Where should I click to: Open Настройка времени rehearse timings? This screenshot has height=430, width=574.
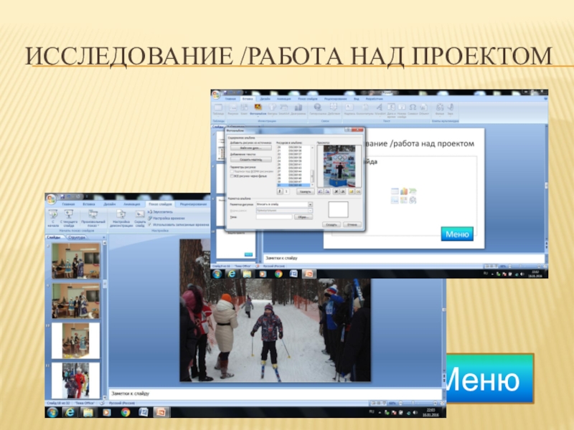(x=169, y=219)
